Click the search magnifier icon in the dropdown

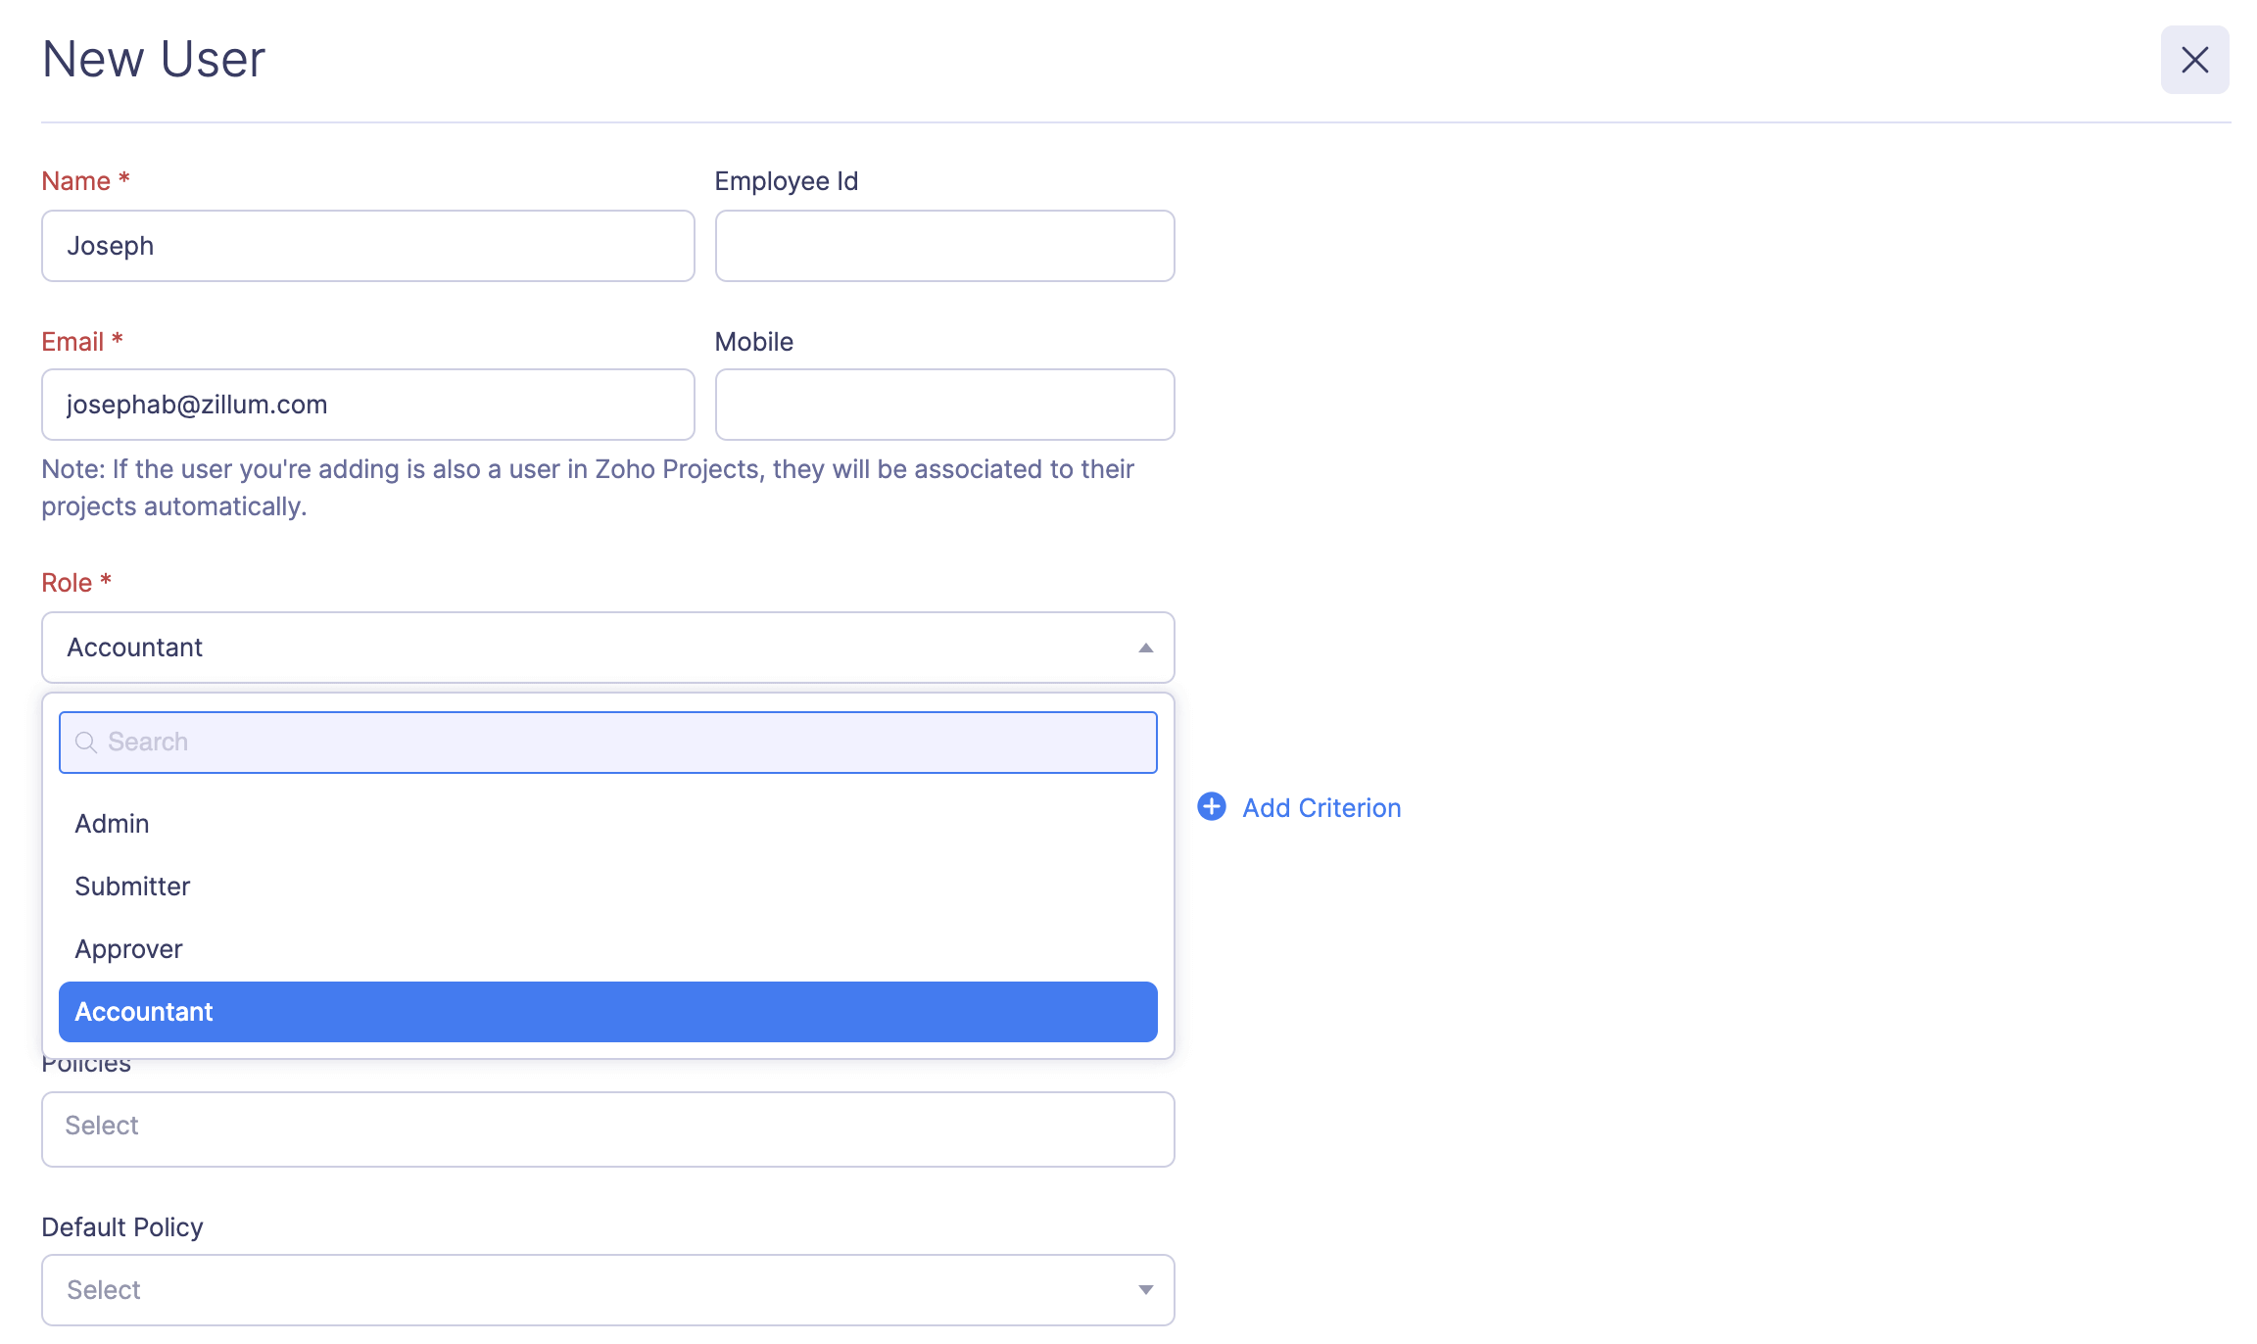point(86,742)
